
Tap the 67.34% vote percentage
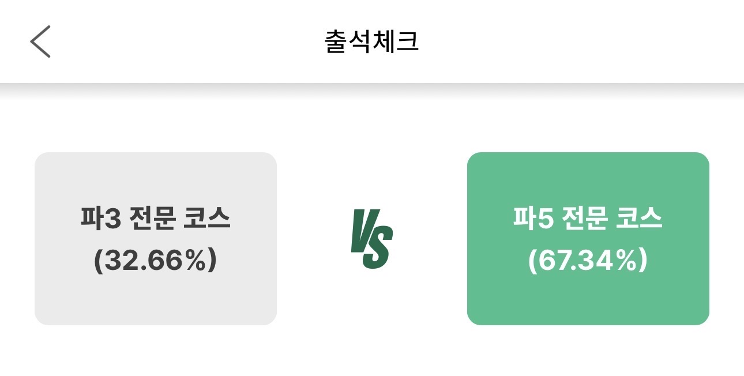pyautogui.click(x=588, y=261)
